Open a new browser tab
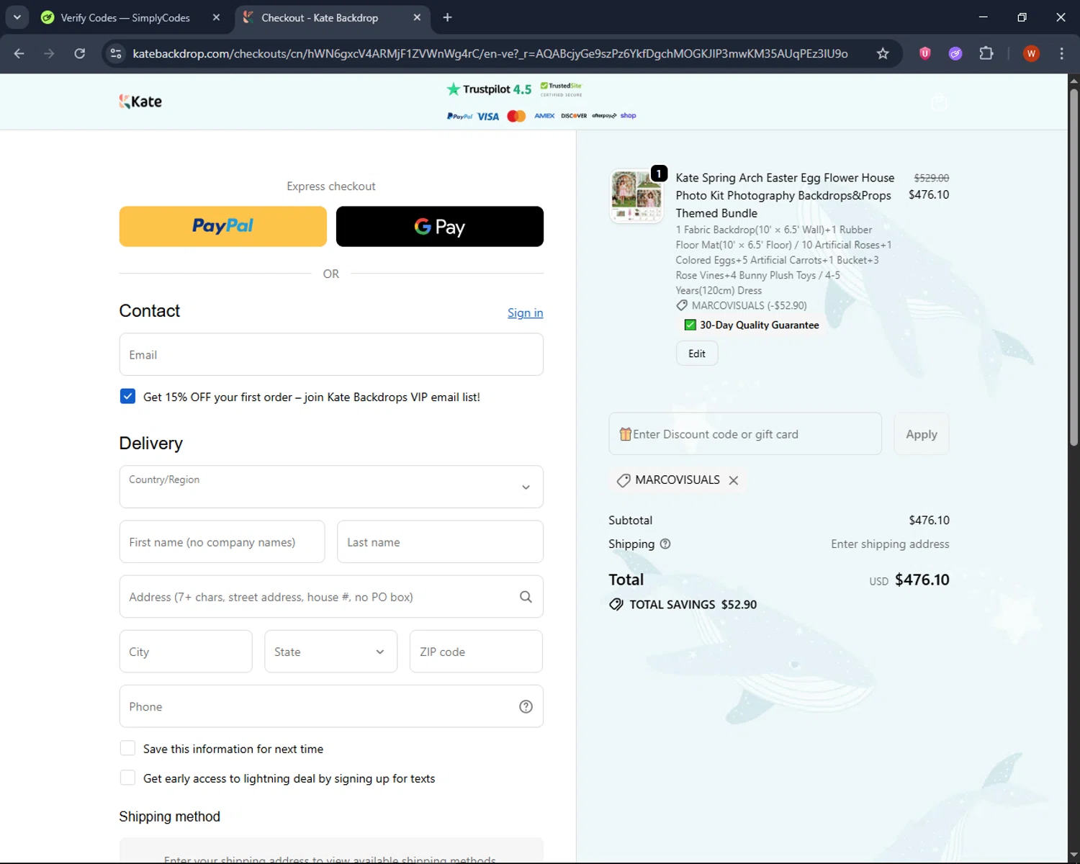Screen dimensions: 1080x864 (447, 17)
